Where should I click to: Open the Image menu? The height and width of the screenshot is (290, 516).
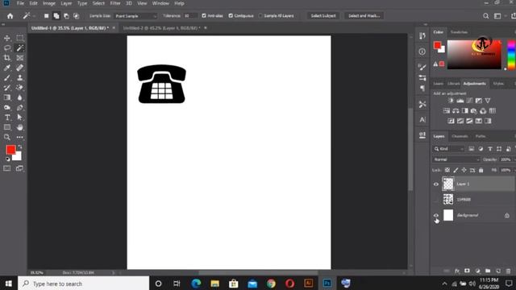(x=49, y=3)
